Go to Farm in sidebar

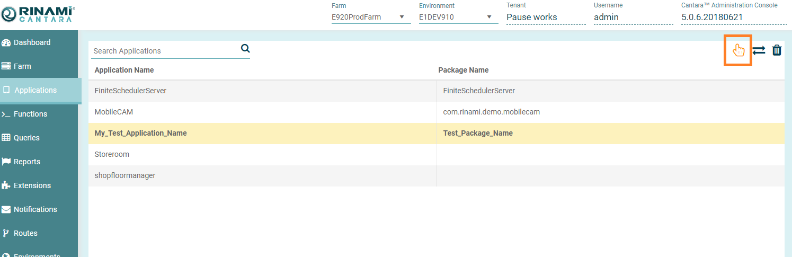coord(22,66)
